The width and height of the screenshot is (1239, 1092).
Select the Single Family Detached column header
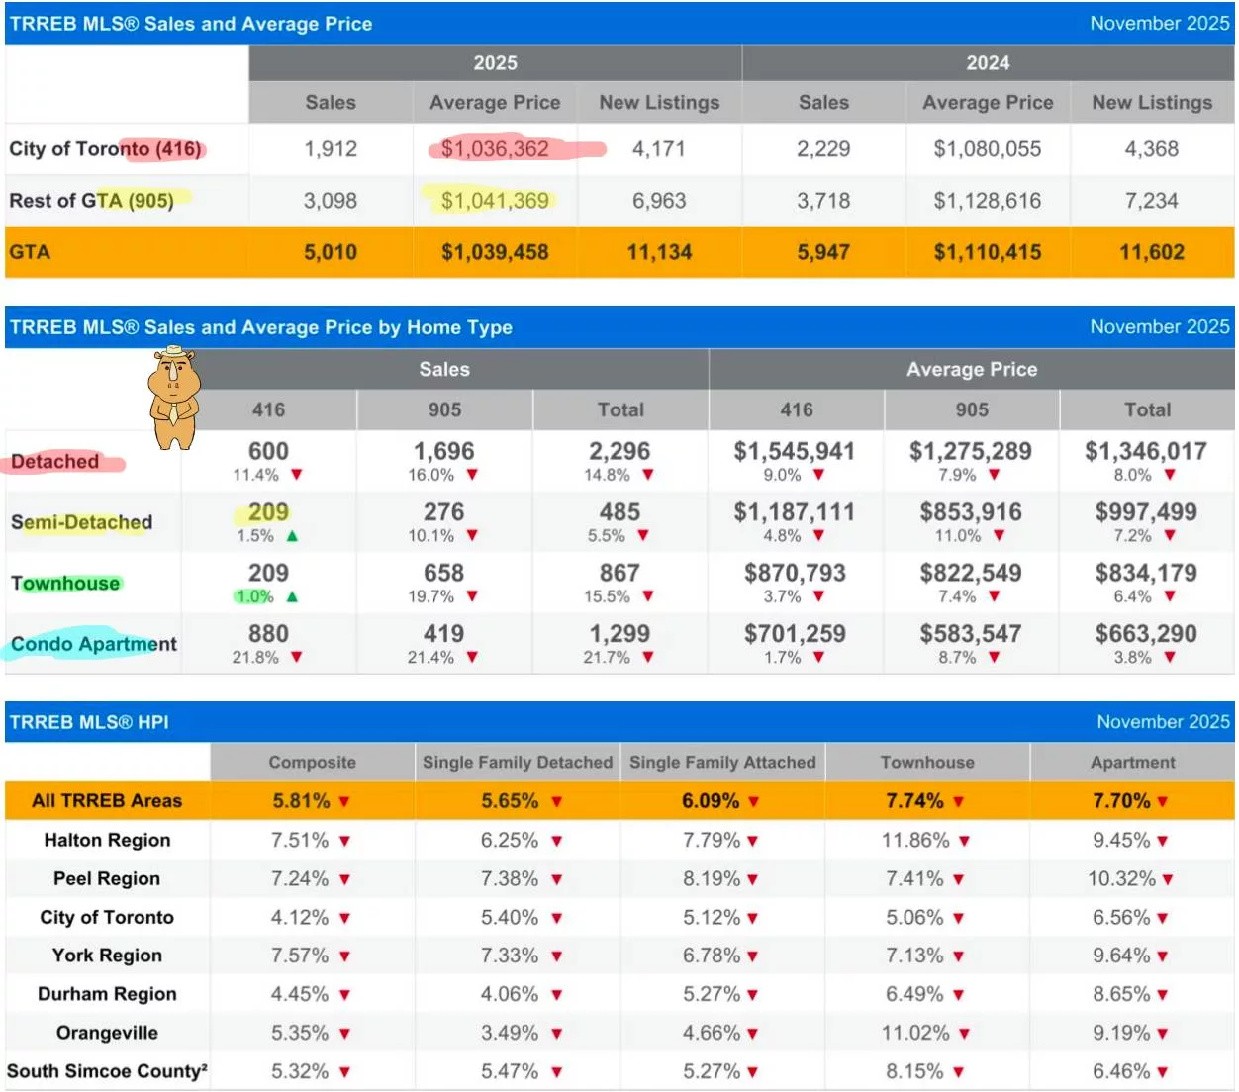click(517, 763)
